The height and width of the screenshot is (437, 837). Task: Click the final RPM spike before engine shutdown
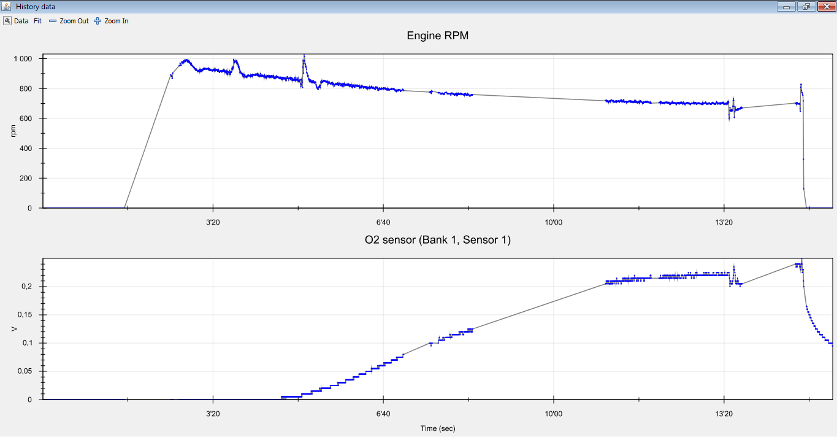(x=801, y=85)
